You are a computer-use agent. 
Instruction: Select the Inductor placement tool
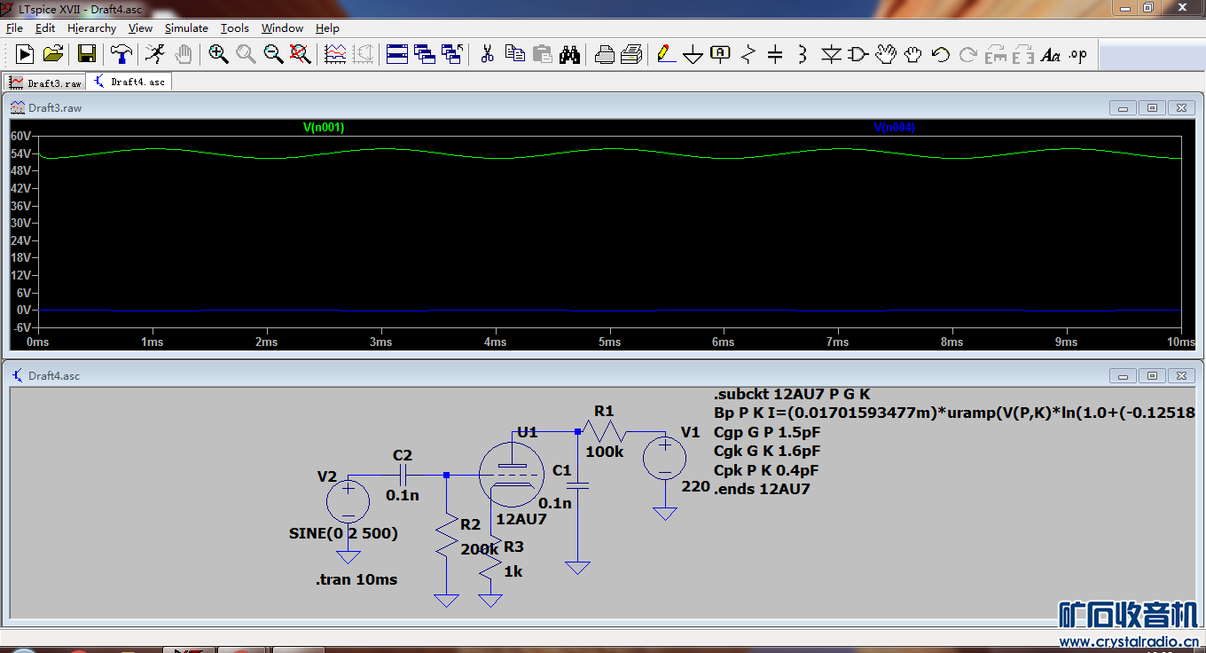(x=803, y=54)
